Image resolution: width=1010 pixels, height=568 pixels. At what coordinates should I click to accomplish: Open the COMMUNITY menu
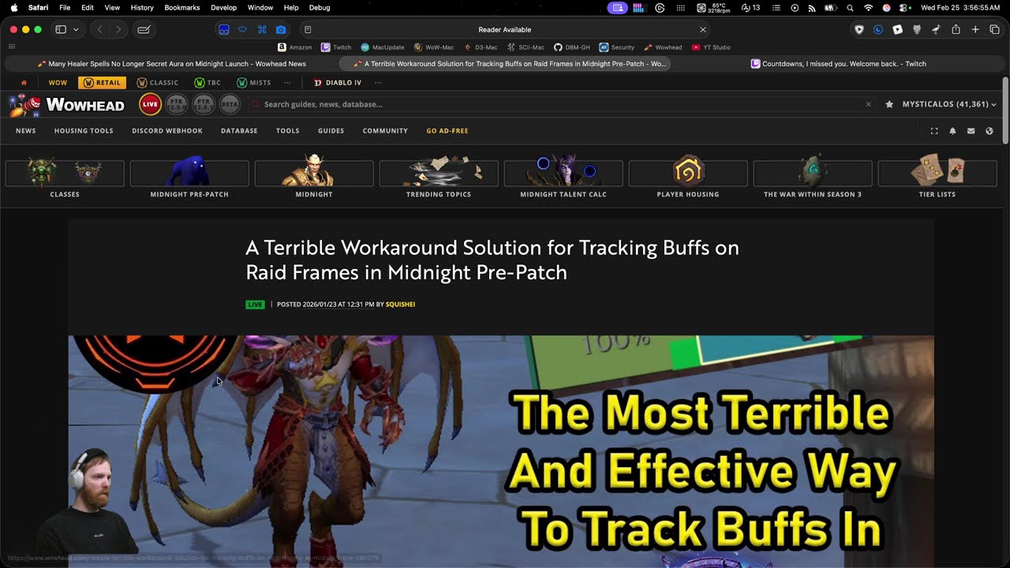click(x=385, y=131)
